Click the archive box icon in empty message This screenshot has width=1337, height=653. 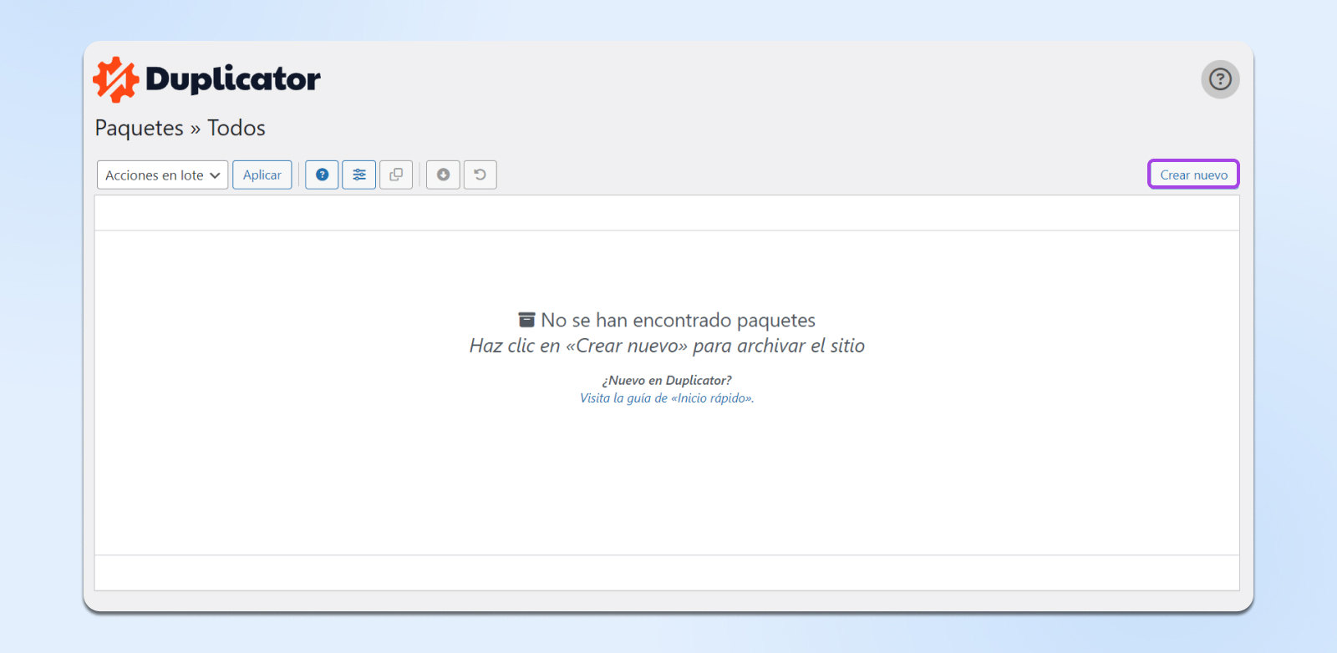526,320
